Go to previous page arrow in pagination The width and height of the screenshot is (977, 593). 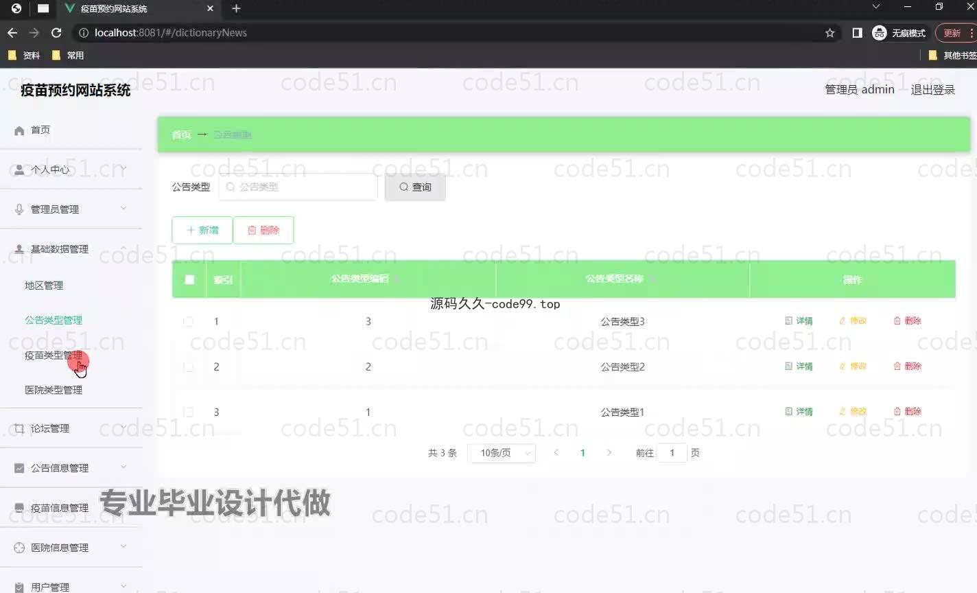pyautogui.click(x=556, y=452)
